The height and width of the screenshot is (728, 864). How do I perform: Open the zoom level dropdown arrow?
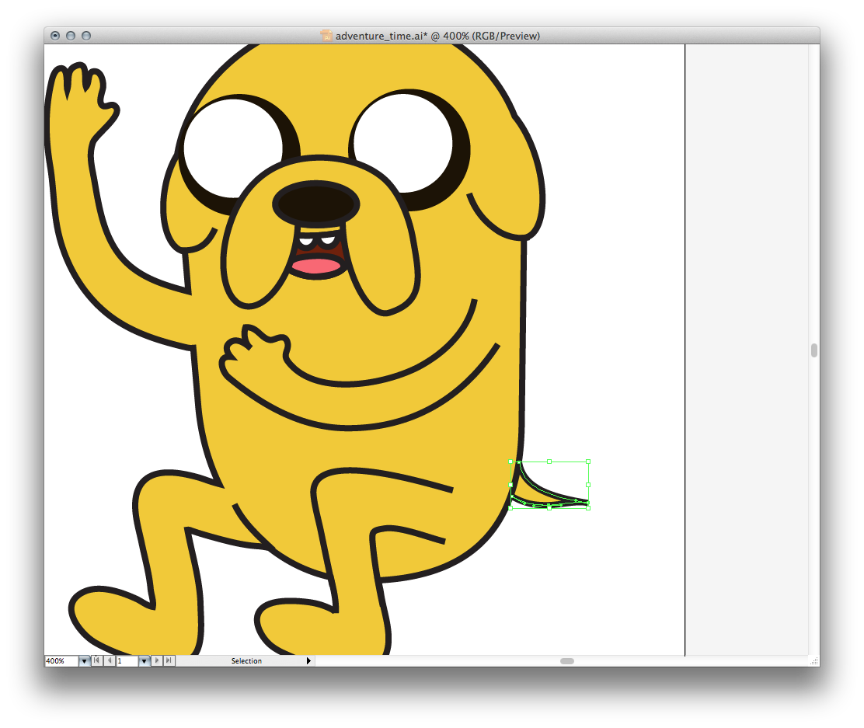(x=84, y=661)
